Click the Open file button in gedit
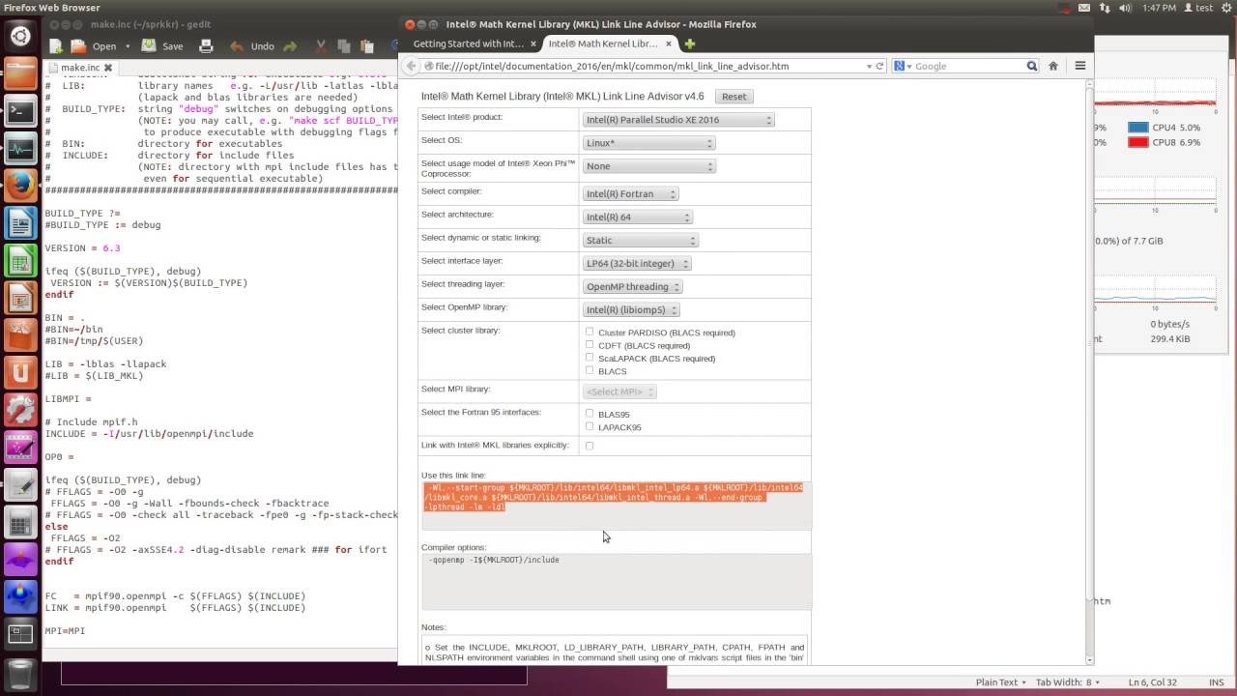Screen dimensions: 1237x696 96,45
